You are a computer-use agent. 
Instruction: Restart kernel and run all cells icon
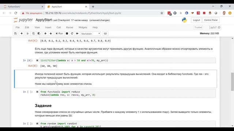(77, 33)
